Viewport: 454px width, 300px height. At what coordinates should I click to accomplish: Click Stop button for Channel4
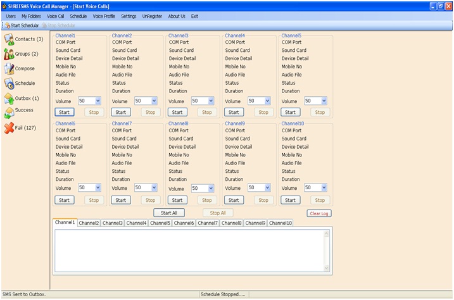pyautogui.click(x=263, y=112)
